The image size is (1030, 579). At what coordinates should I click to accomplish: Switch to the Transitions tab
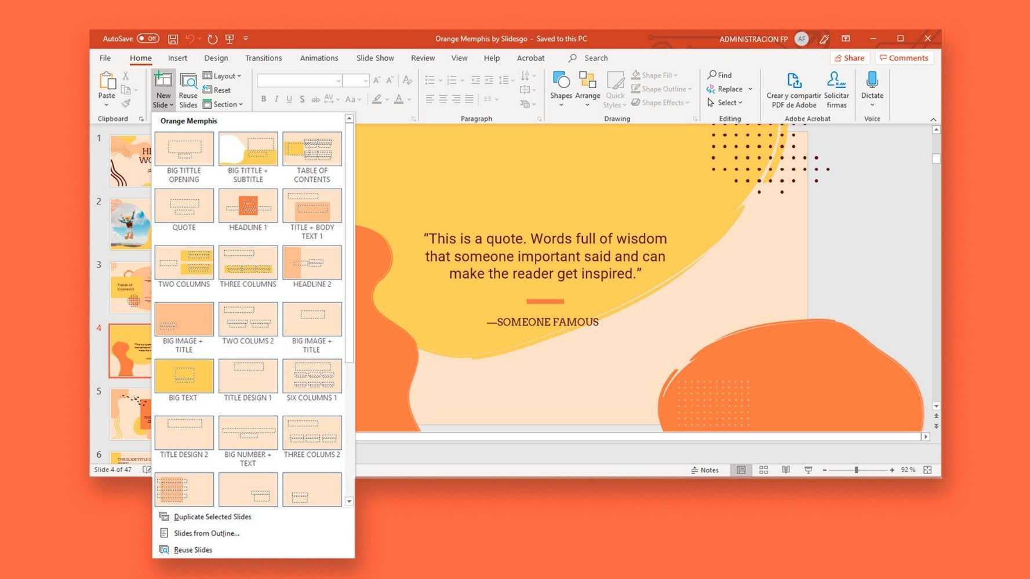tap(263, 58)
